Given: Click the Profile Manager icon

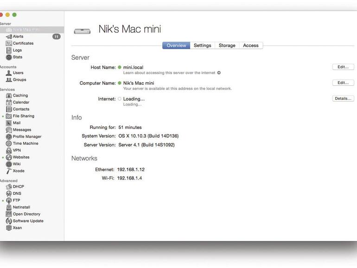Looking at the screenshot, I should pos(9,137).
